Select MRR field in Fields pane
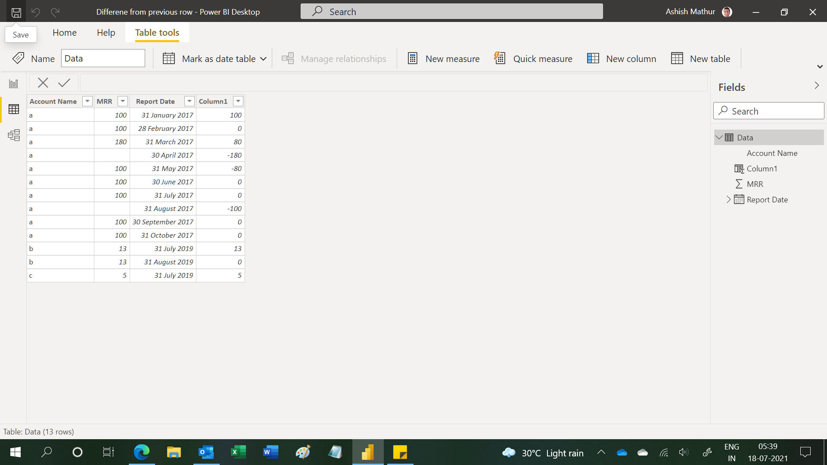The height and width of the screenshot is (465, 827). pos(755,184)
